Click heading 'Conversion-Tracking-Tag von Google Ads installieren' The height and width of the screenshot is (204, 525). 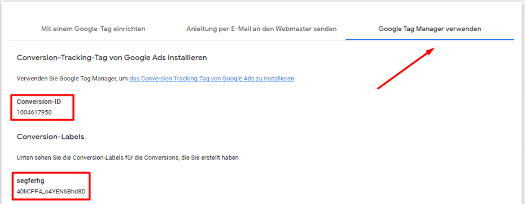pos(112,58)
